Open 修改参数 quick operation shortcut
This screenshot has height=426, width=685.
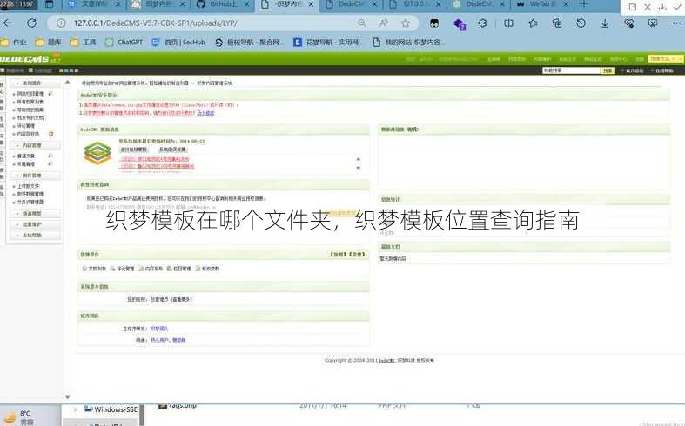[x=207, y=269]
